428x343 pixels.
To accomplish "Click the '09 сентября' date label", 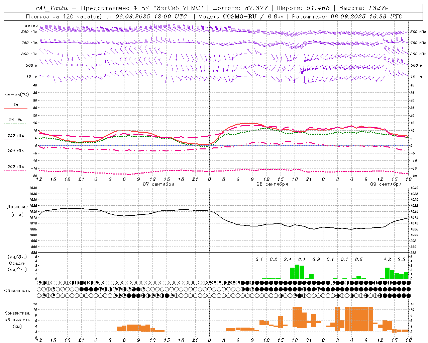I will [386, 184].
